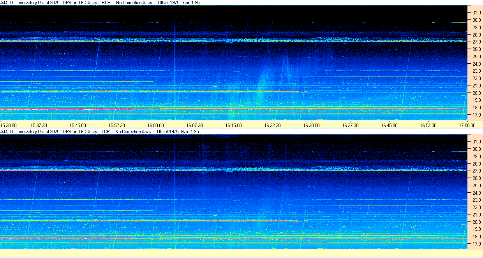483x258 pixels.
Task: Click the 17.0 frequency label in RCP panel
Action: click(x=477, y=115)
